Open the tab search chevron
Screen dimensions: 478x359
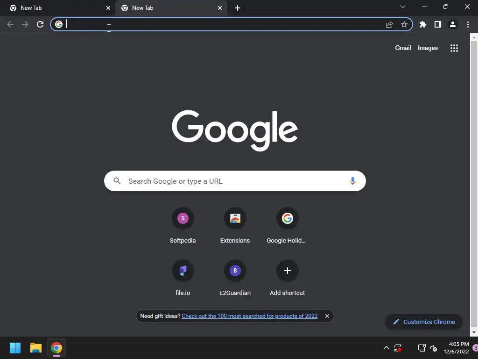[x=403, y=7]
